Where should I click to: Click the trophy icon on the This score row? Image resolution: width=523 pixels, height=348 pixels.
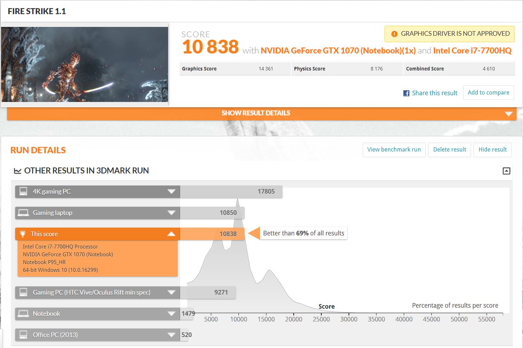click(23, 234)
